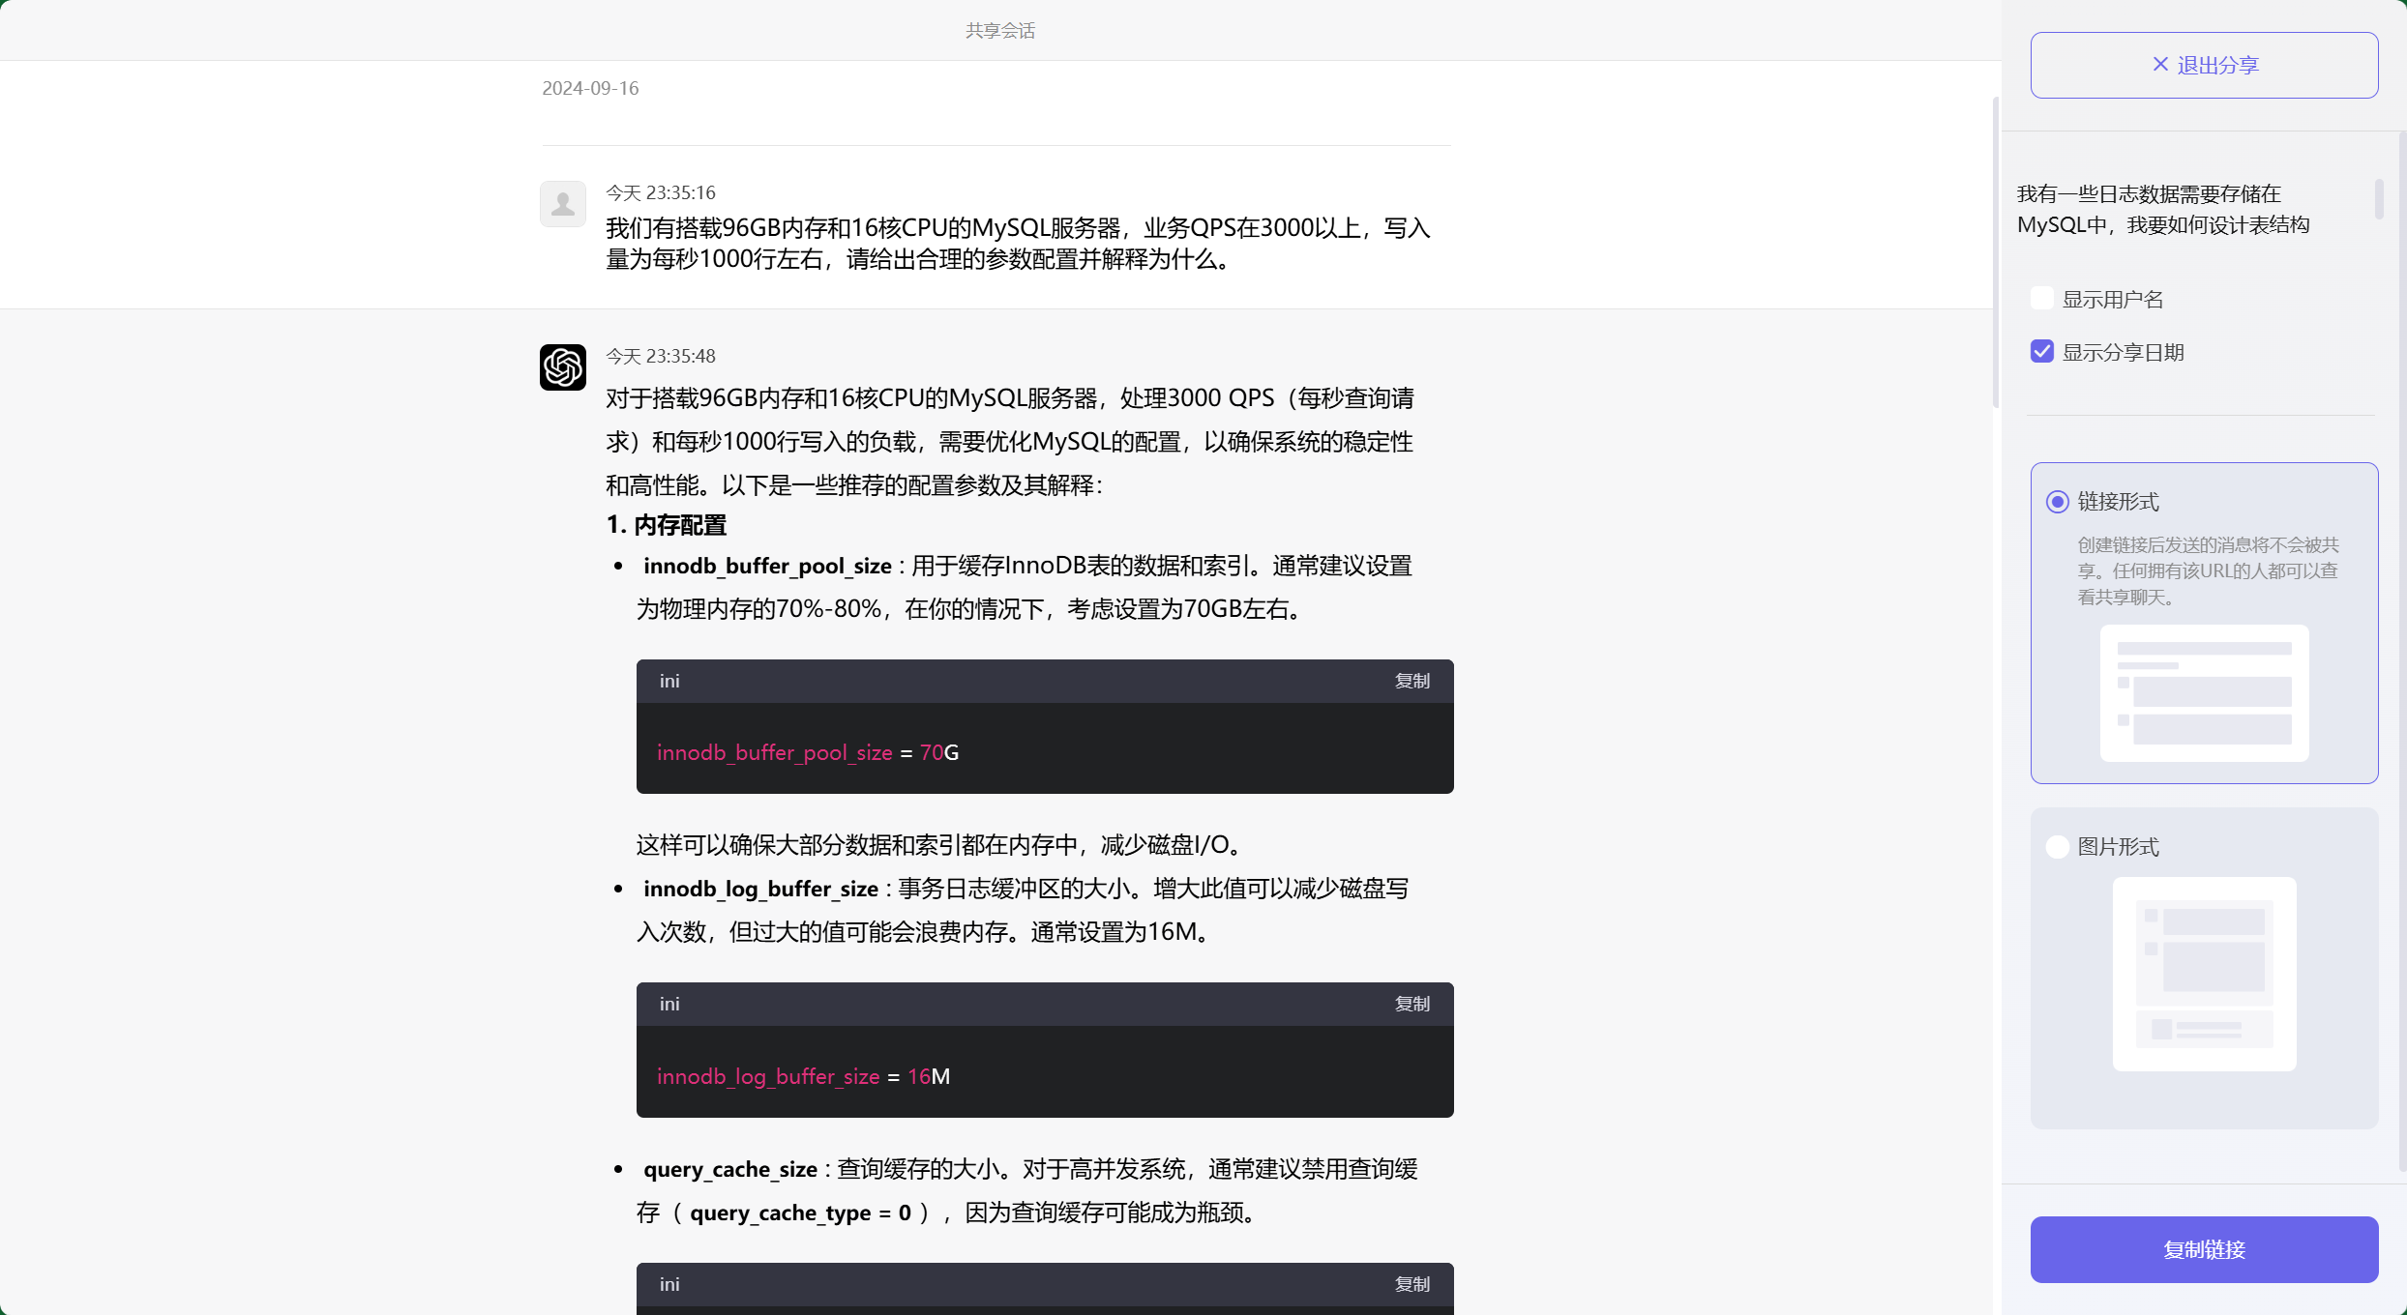Image resolution: width=2407 pixels, height=1315 pixels.
Task: Copy the innodb_buffer_pool_size code snippet
Action: click(1412, 681)
